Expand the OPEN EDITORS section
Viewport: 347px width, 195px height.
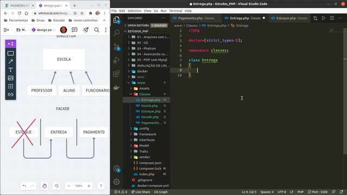pyautogui.click(x=146, y=25)
